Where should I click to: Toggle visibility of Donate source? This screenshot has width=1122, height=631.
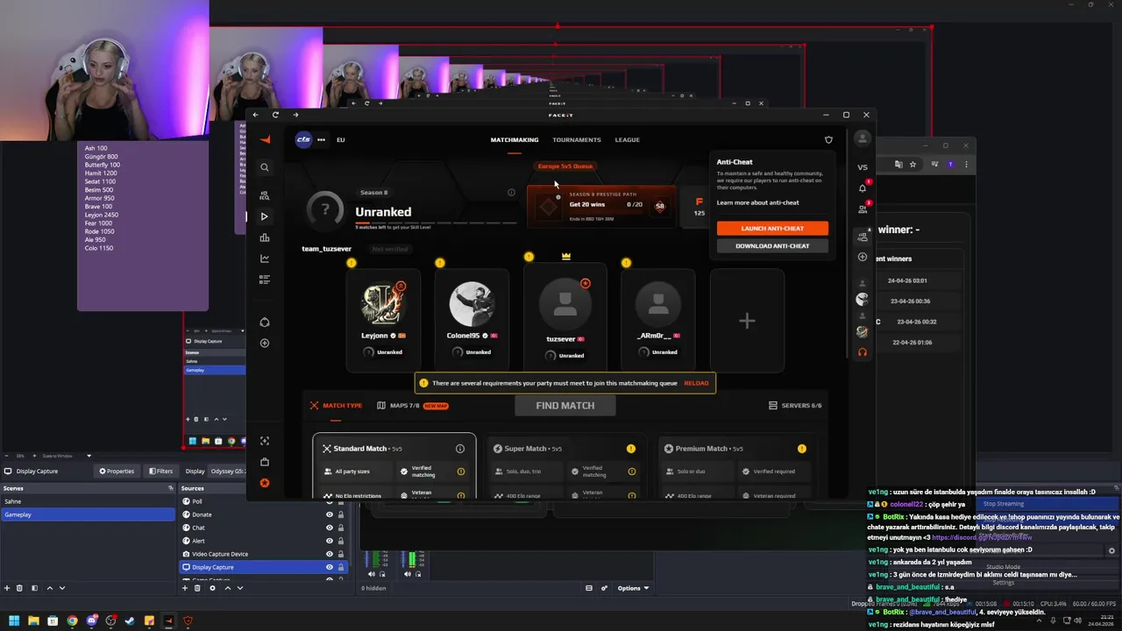(330, 514)
